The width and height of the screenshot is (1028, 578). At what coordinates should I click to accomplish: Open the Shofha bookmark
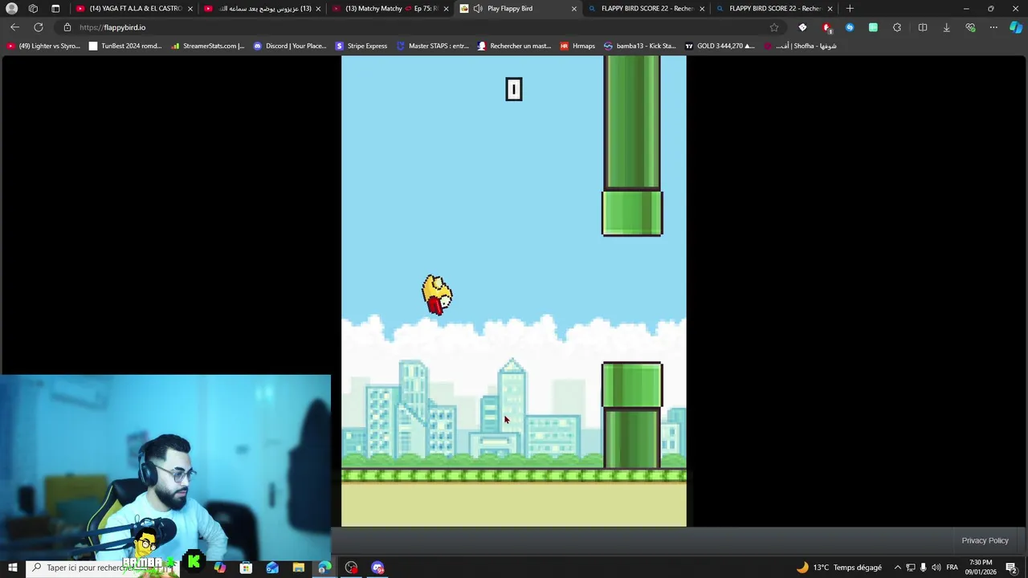coord(800,46)
